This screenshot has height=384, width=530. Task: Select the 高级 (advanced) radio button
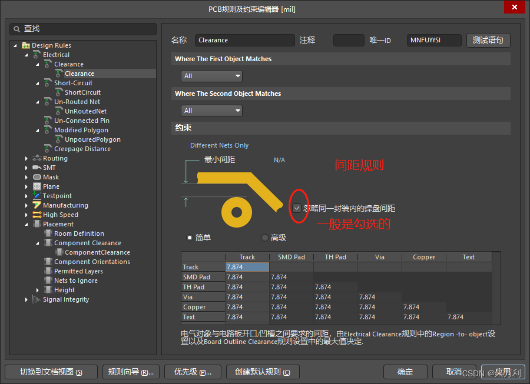[264, 238]
